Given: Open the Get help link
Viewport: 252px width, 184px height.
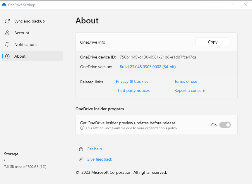Looking at the screenshot, I should coord(94,149).
